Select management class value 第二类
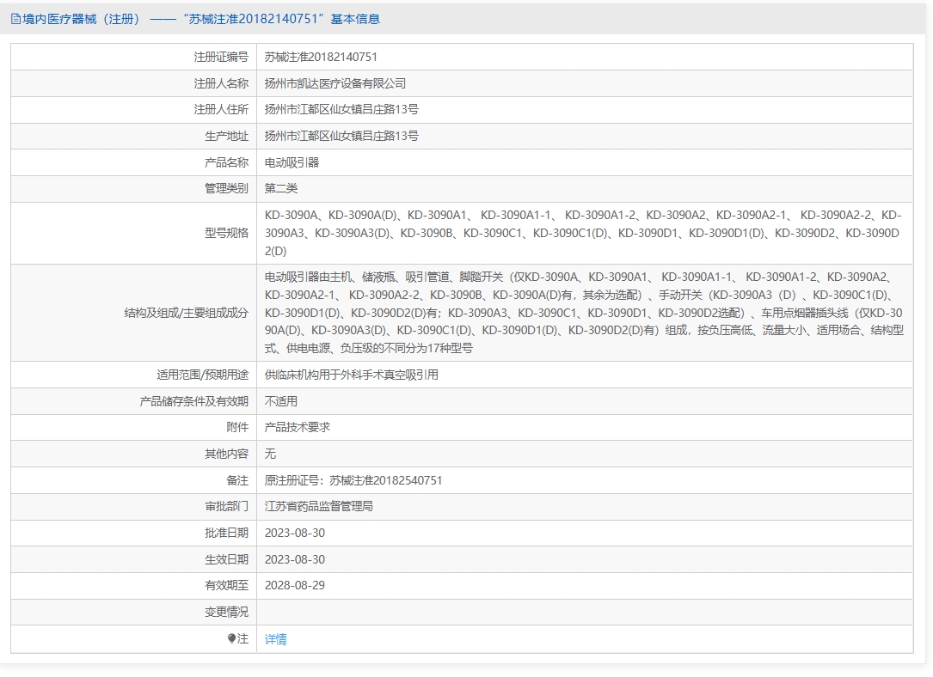 click(x=281, y=188)
